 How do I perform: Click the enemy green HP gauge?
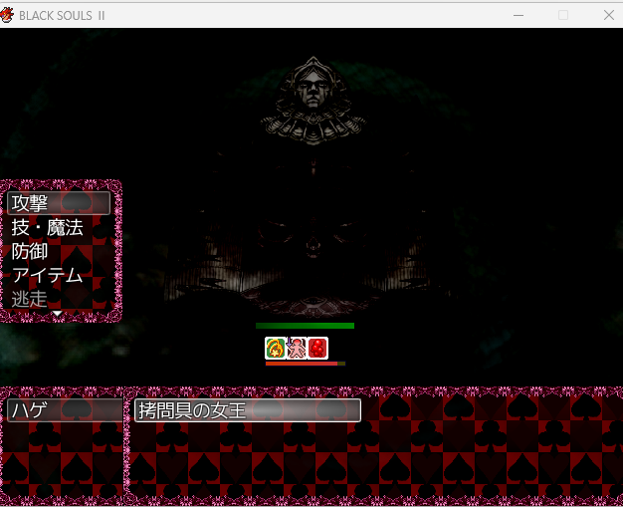pos(305,326)
